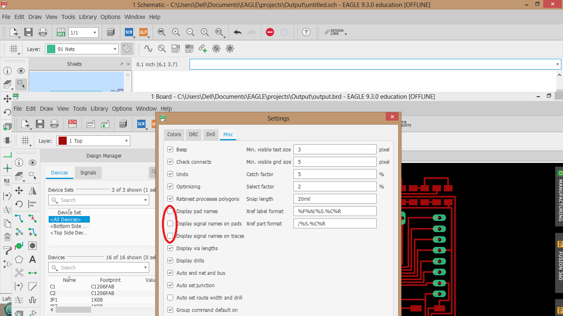The width and height of the screenshot is (563, 316).
Task: Open Library menu in Schematic window
Action: [88, 17]
